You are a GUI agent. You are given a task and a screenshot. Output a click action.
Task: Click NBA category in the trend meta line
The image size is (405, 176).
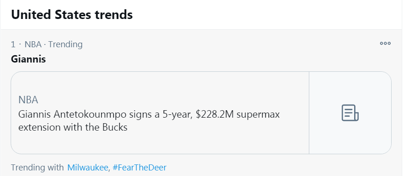[33, 44]
